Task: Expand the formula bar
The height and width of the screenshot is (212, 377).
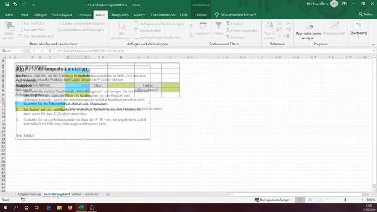Action: 374,51
